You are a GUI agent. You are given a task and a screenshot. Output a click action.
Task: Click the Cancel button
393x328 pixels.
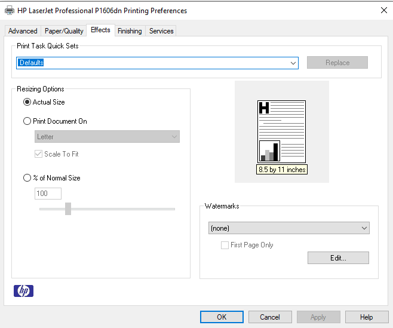pyautogui.click(x=270, y=317)
